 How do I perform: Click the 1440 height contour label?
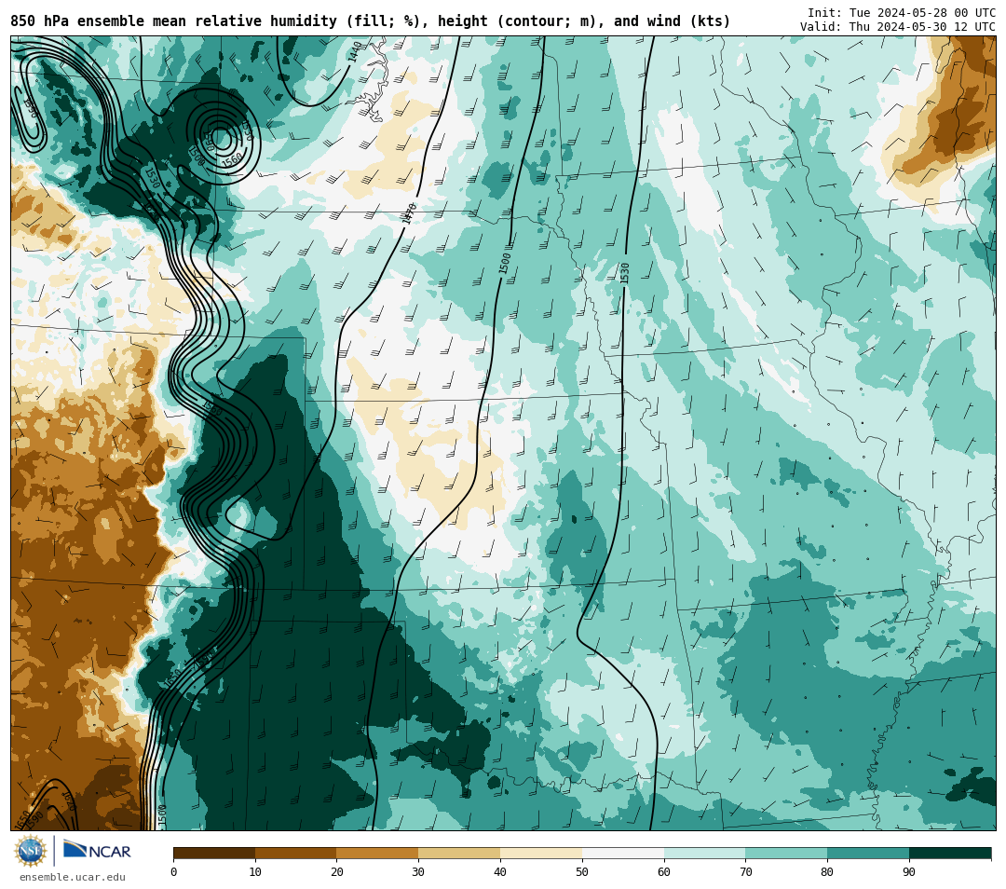(354, 52)
